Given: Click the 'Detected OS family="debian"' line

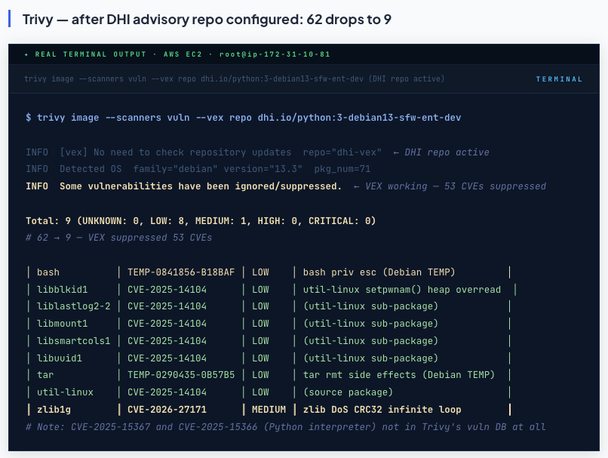Looking at the screenshot, I should point(198,169).
